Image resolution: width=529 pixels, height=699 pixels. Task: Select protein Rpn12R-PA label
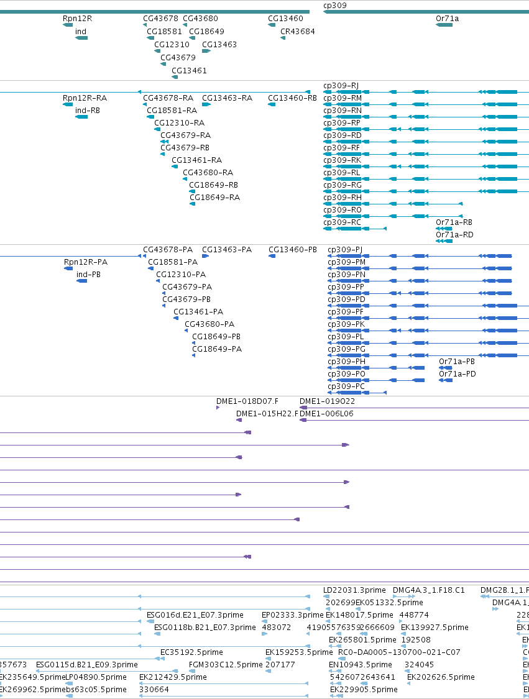(x=86, y=262)
